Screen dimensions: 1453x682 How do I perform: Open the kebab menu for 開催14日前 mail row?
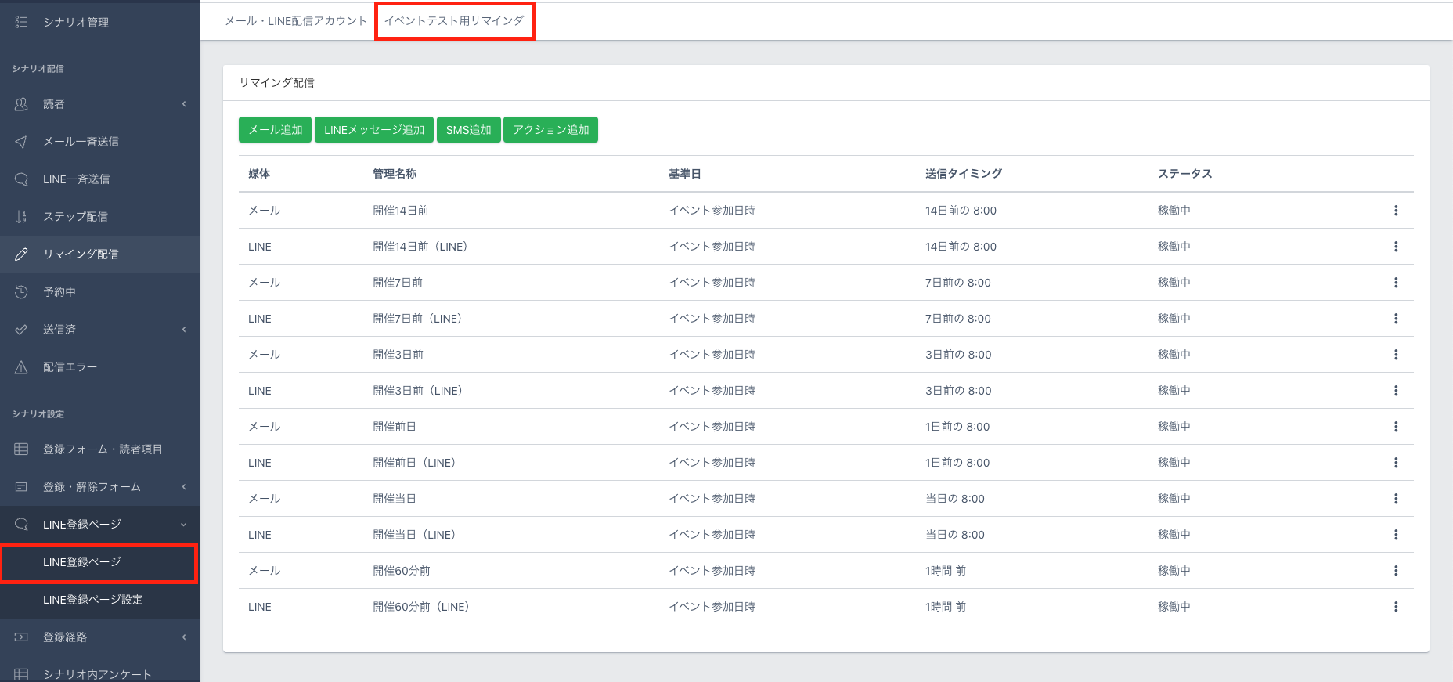pyautogui.click(x=1395, y=211)
